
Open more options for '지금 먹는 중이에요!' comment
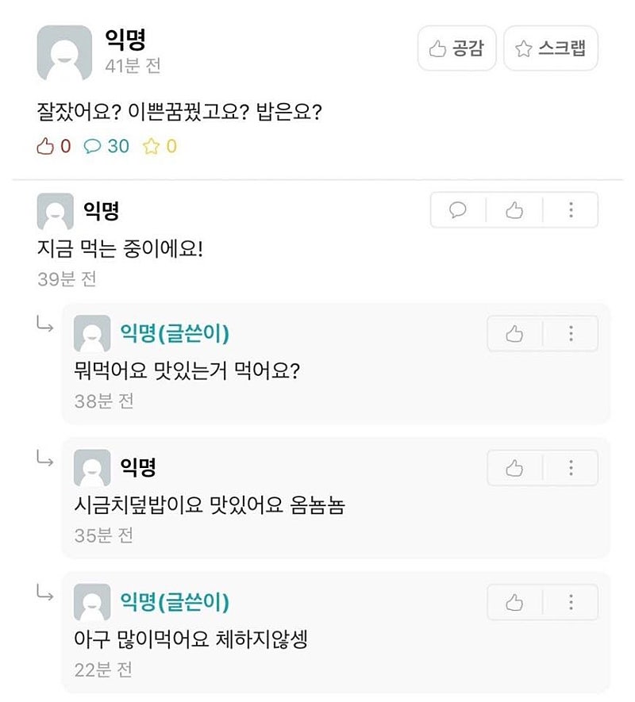571,210
